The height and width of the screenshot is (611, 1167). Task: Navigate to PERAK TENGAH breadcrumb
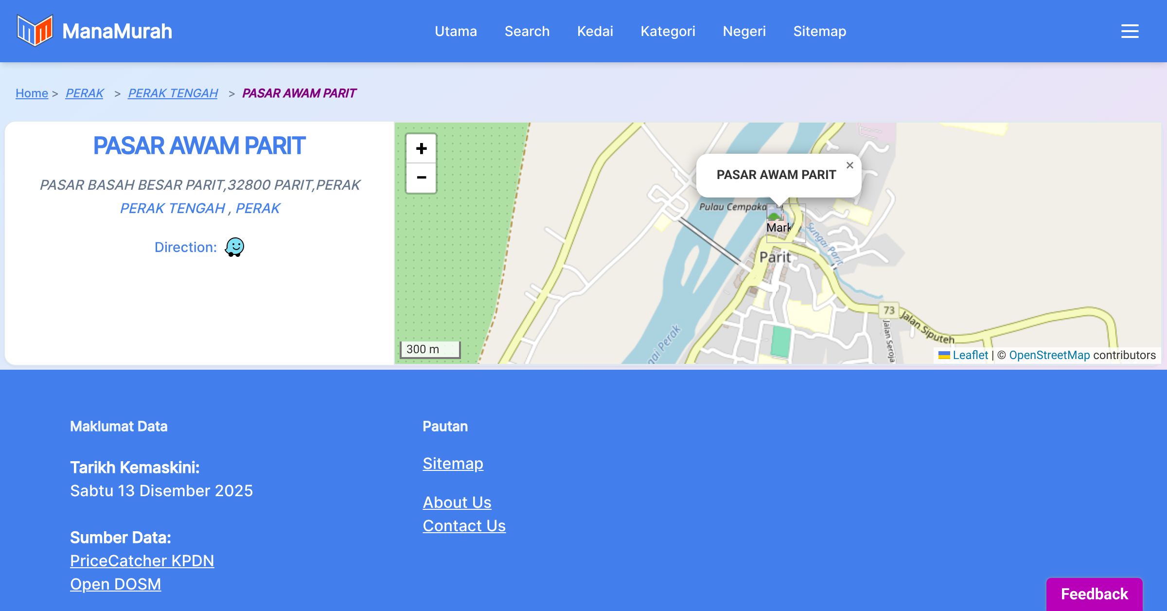click(173, 93)
